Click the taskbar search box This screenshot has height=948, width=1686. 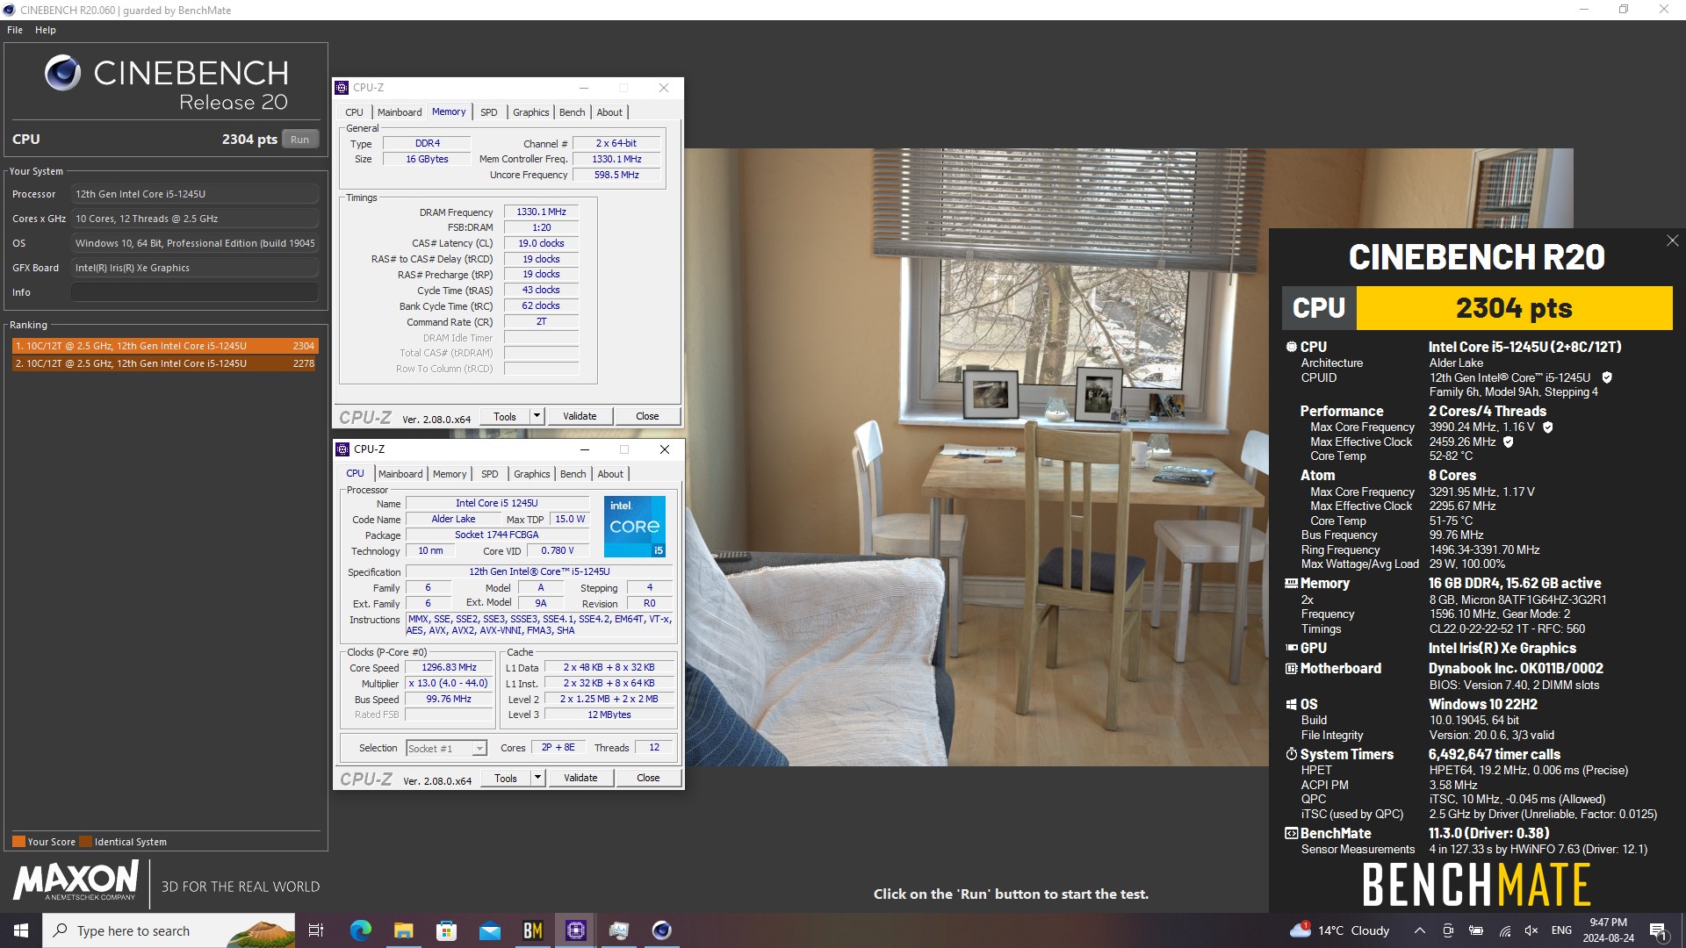(x=169, y=930)
